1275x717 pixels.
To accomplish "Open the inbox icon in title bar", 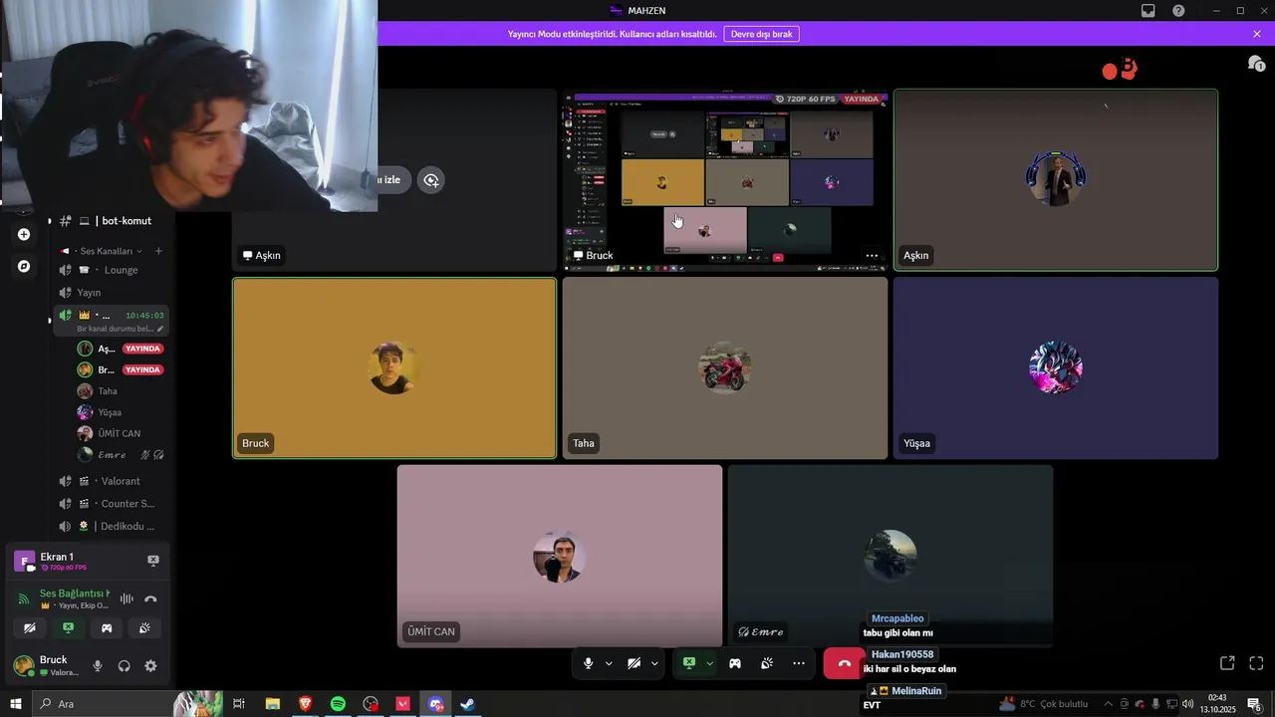I will (1148, 11).
